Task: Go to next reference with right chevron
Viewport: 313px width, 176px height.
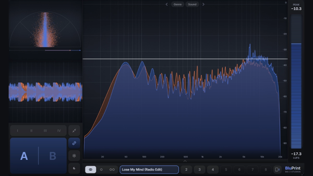Action: 203,4
